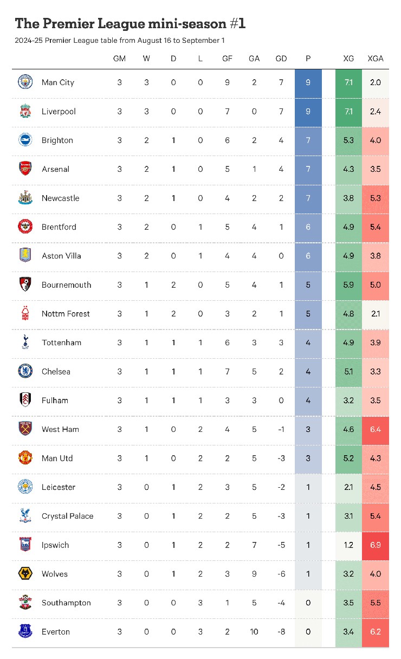
Task: Click the XG column header
Action: click(x=348, y=59)
